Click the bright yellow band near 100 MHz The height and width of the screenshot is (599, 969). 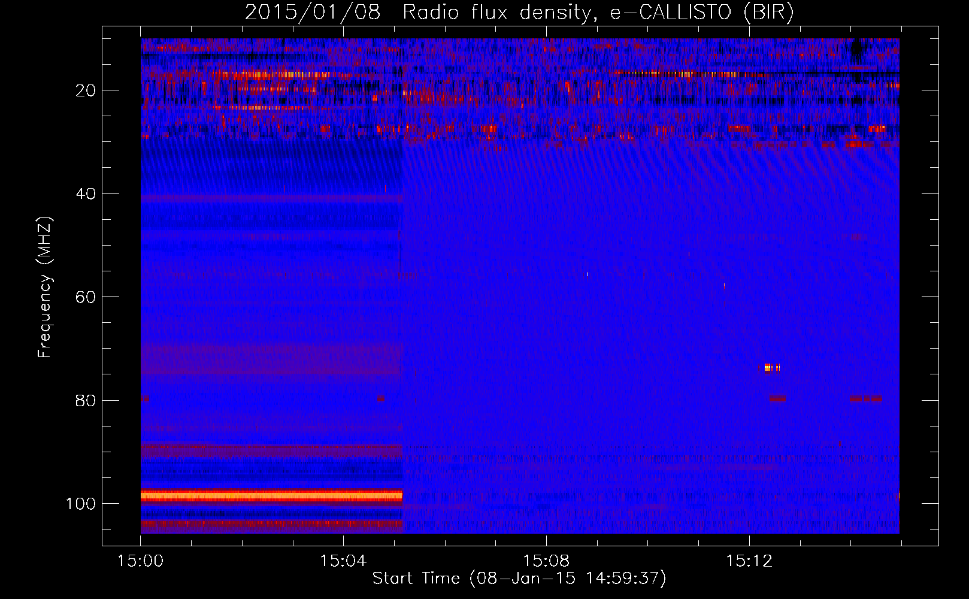pyautogui.click(x=272, y=496)
